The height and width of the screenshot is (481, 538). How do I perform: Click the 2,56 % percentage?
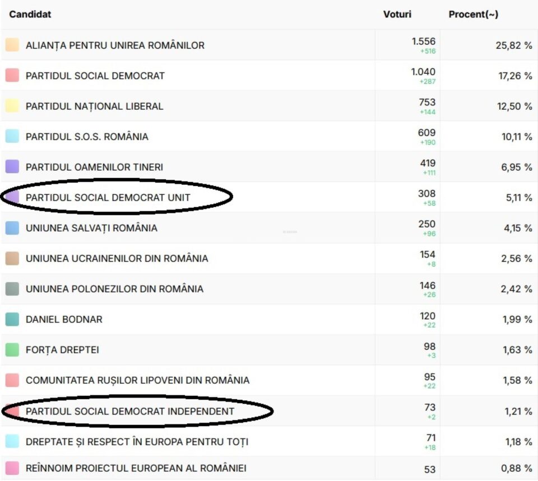tap(516, 259)
